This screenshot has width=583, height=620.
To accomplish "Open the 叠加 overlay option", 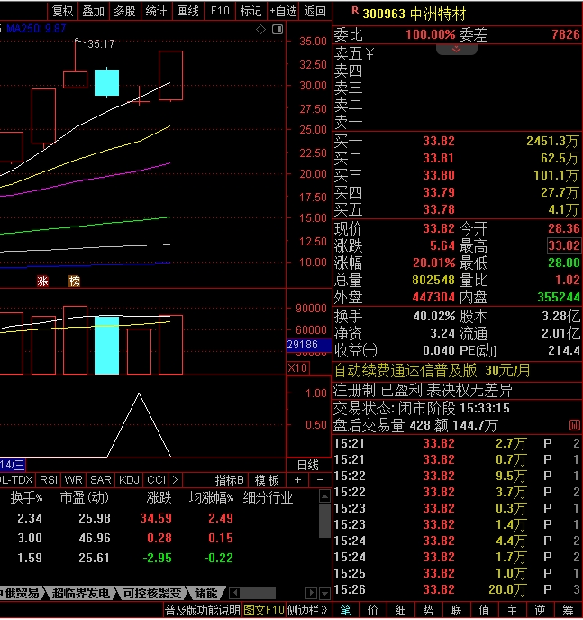I will tap(94, 11).
